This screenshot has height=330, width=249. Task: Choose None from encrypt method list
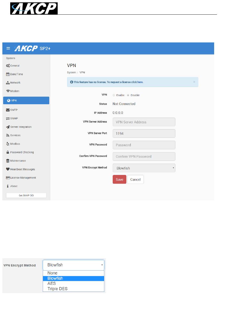(x=73, y=273)
